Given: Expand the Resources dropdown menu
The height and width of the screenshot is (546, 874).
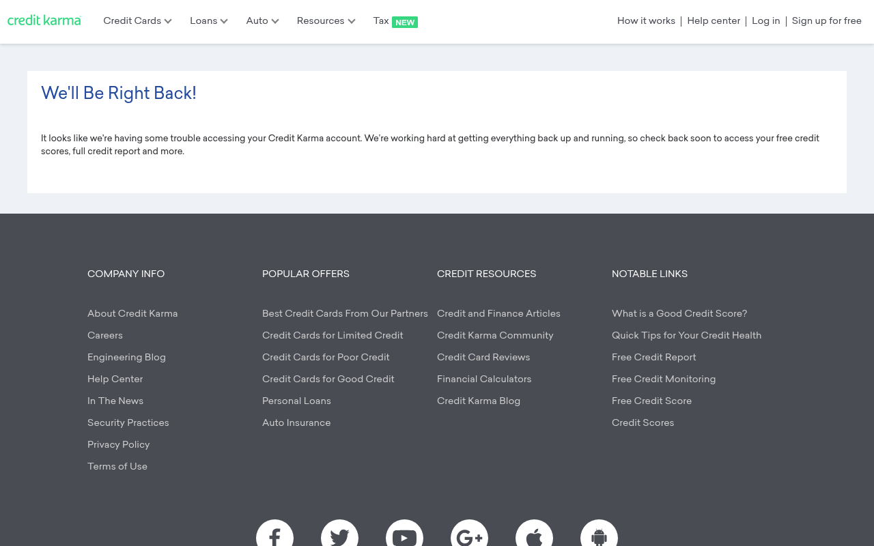Looking at the screenshot, I should tap(326, 21).
